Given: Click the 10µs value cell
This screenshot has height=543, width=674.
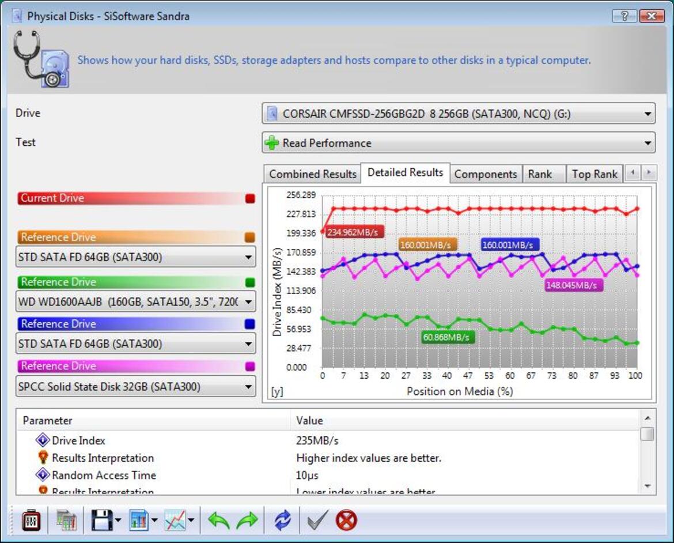Looking at the screenshot, I should (x=308, y=475).
